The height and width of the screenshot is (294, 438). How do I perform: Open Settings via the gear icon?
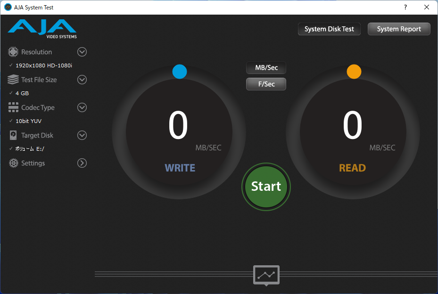coord(13,163)
